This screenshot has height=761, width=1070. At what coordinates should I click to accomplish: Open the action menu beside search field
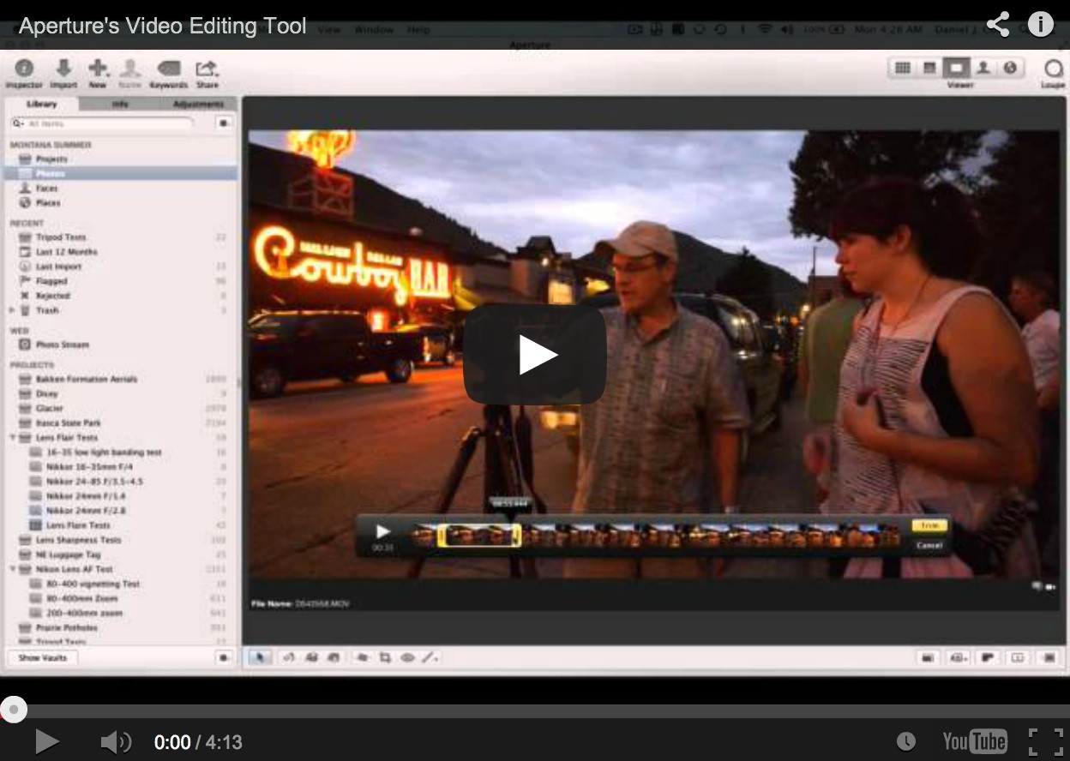point(224,123)
